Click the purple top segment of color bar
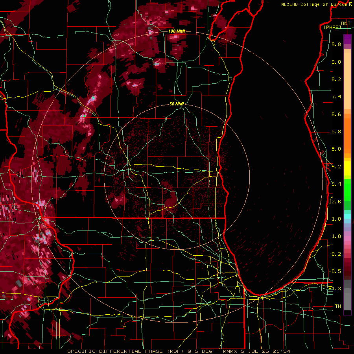Screen dimensions: 354x354 point(347,39)
